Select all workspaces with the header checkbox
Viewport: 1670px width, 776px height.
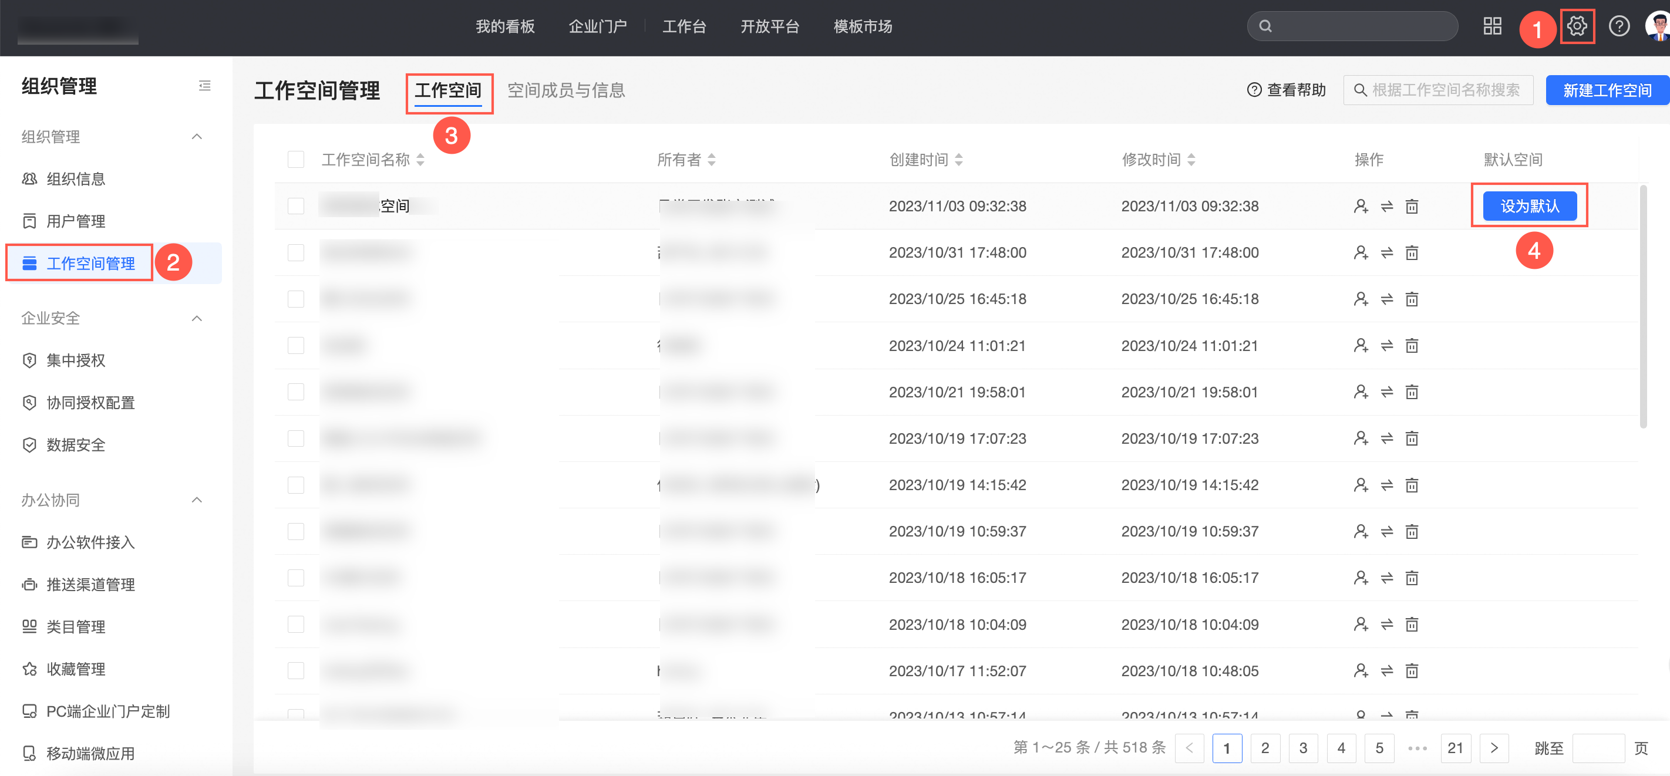295,160
